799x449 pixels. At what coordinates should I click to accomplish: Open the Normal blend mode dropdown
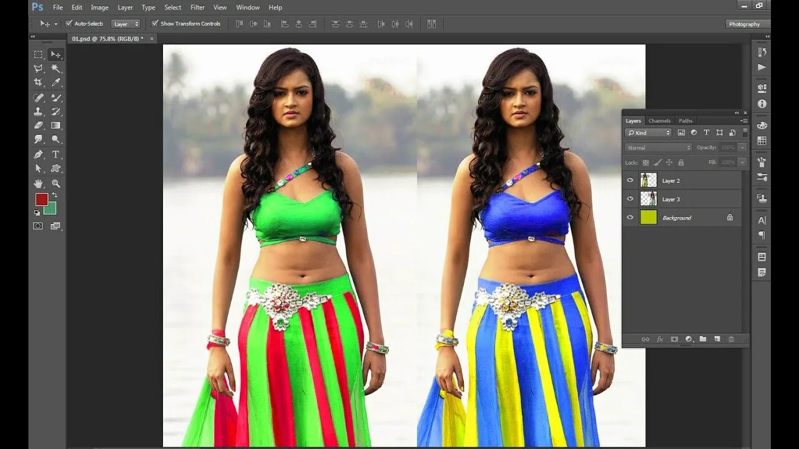point(659,148)
